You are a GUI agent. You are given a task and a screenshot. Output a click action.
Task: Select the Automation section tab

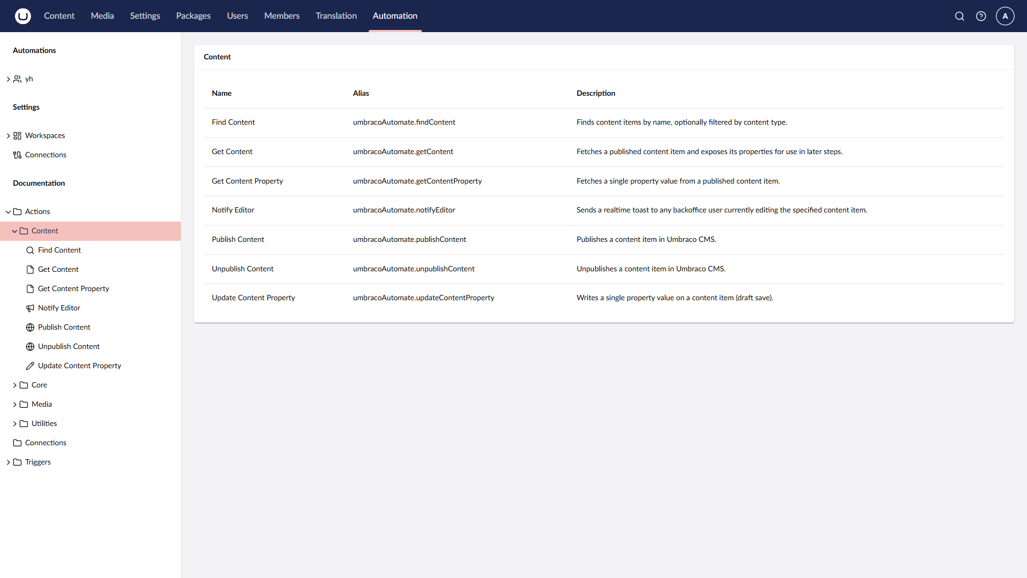coord(395,16)
